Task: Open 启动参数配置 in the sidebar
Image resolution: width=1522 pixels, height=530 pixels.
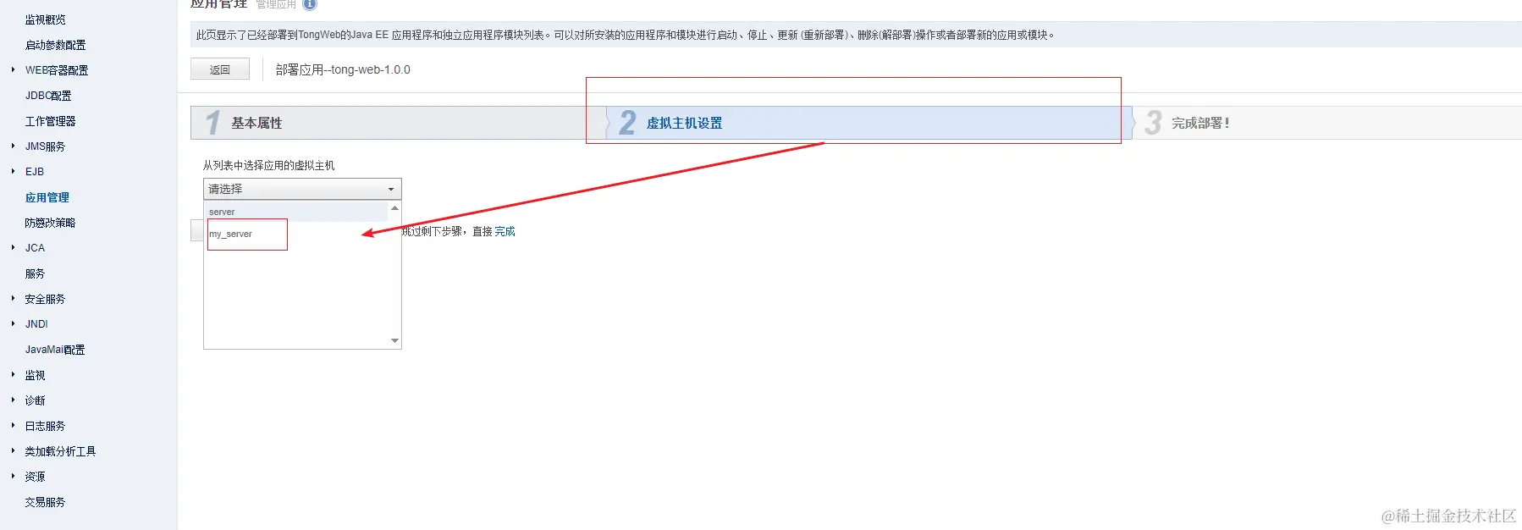Action: tap(55, 45)
